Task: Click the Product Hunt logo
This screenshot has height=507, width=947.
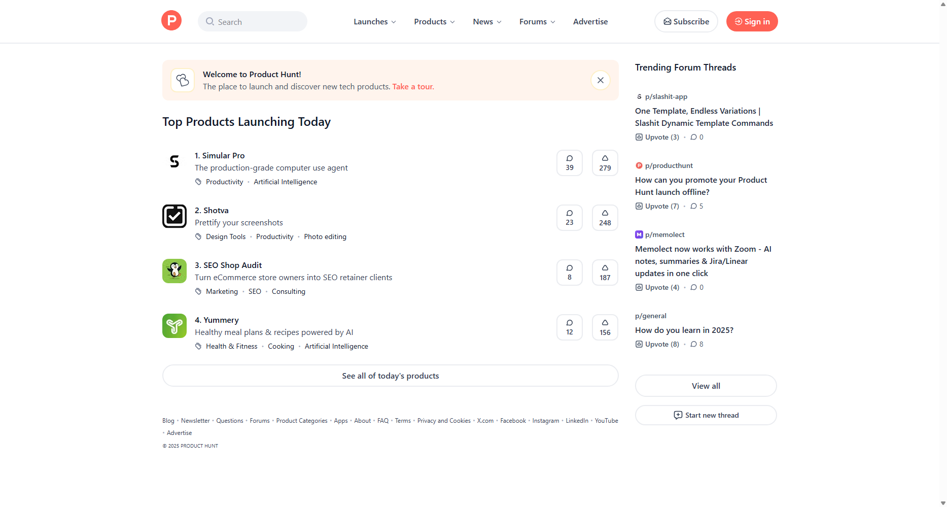Action: [x=171, y=21]
